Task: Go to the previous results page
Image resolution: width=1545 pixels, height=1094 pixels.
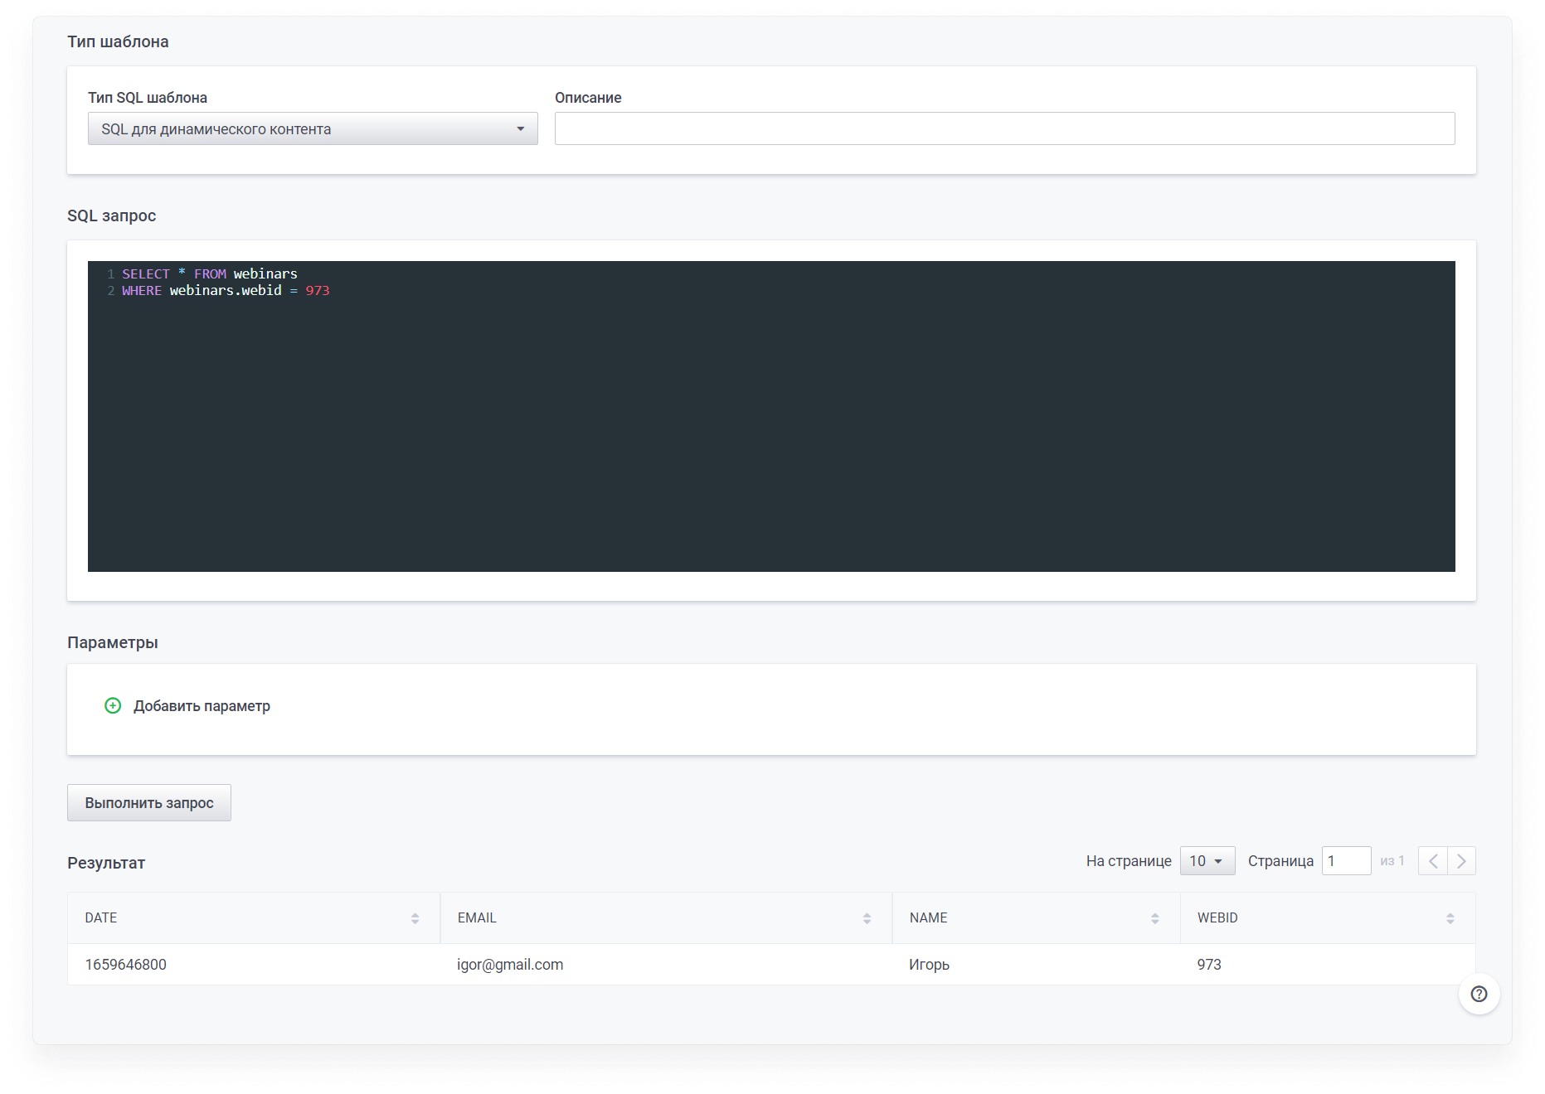Action: click(1432, 860)
